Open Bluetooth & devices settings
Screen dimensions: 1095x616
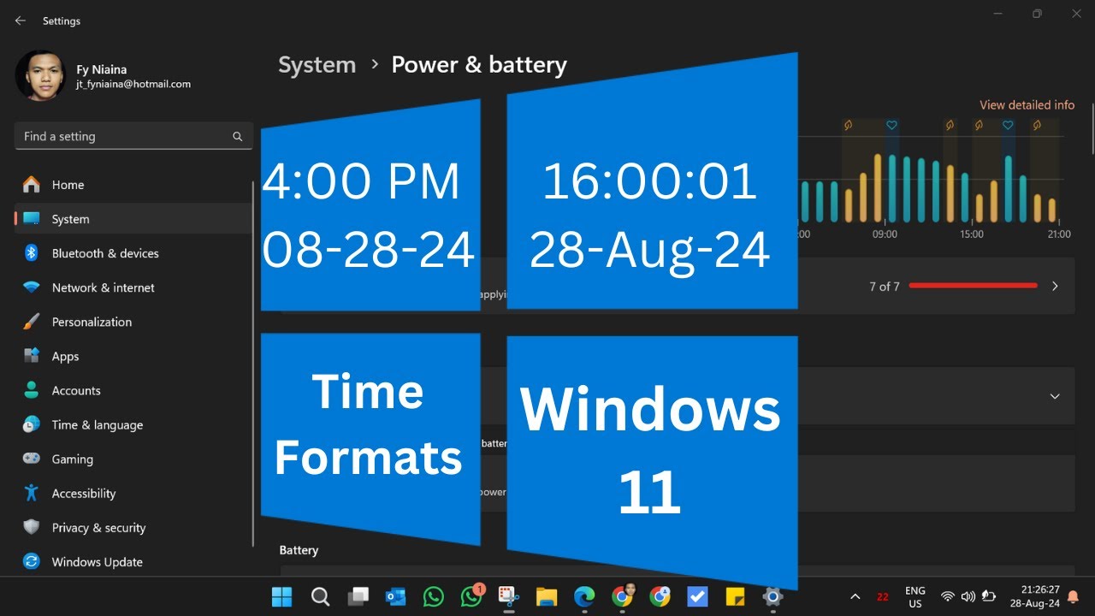[x=133, y=253]
